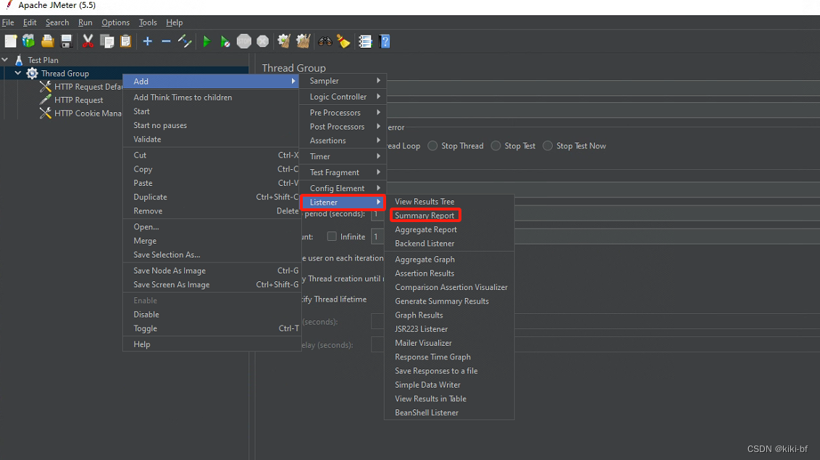This screenshot has width=820, height=460.
Task: Collapse all nodes with minus icon
Action: pos(166,41)
